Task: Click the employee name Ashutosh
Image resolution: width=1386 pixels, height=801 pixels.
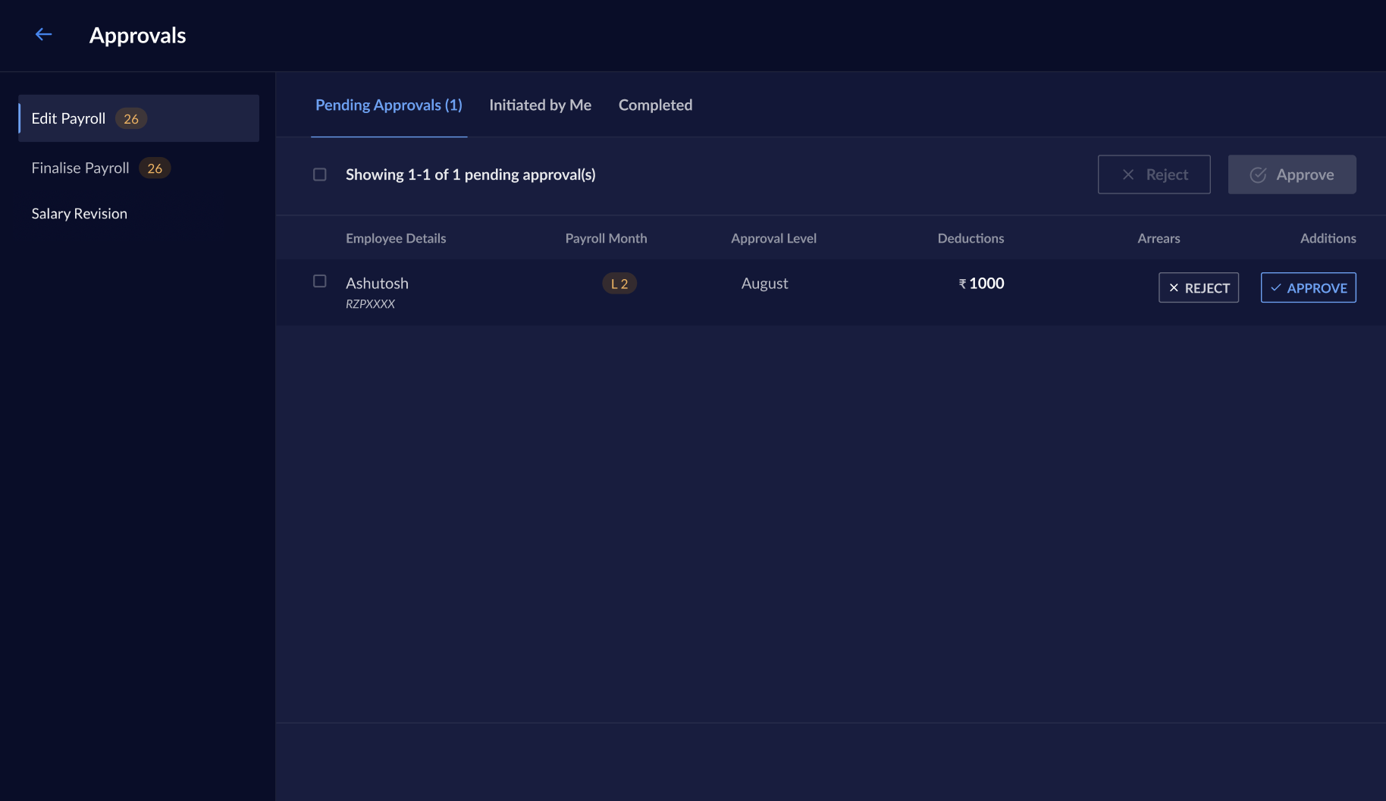Action: (x=377, y=283)
